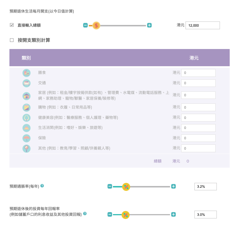
Task: Click the 膳食 amount input field
Action: (x=198, y=73)
